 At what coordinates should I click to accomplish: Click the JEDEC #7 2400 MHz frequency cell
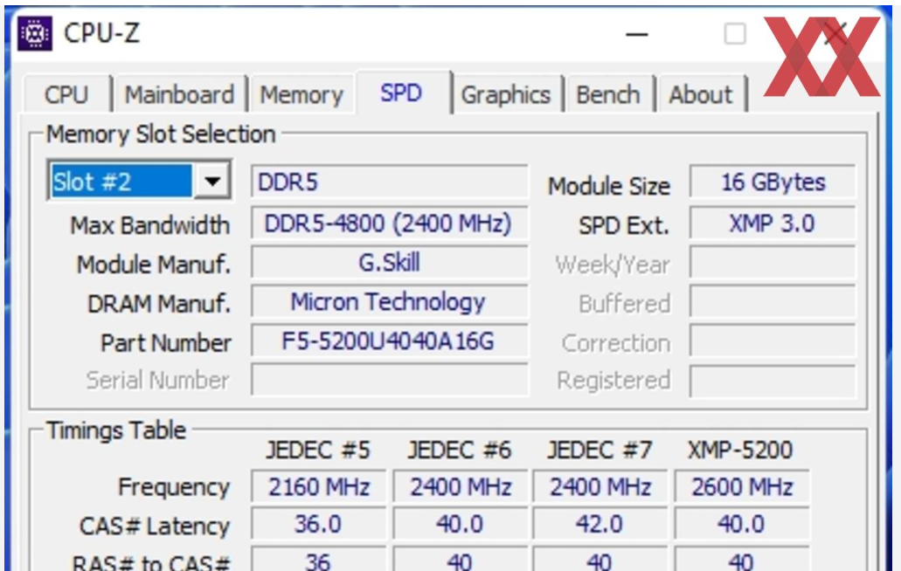point(600,486)
